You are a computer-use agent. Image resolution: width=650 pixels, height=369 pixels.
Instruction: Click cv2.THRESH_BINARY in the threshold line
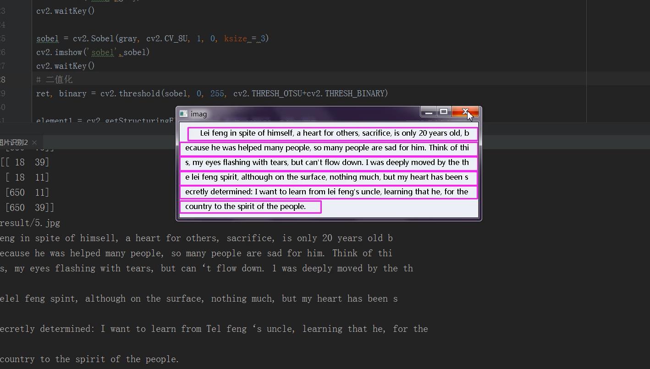coord(347,94)
